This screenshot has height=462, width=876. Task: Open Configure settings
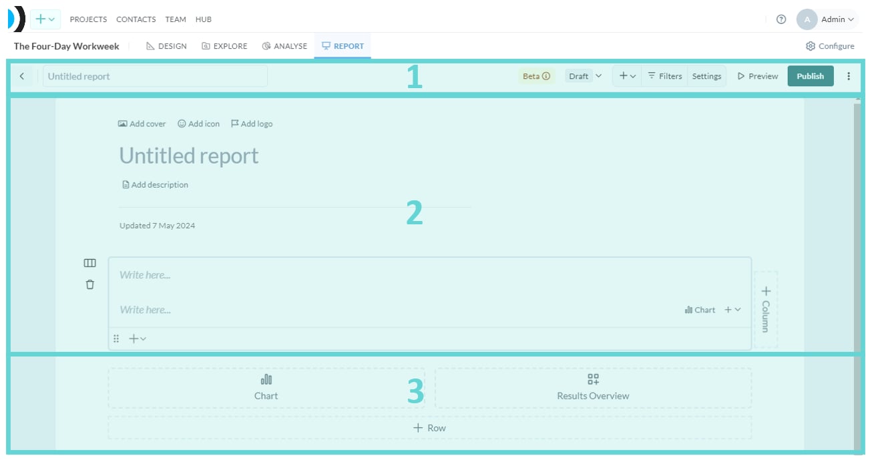tap(830, 46)
